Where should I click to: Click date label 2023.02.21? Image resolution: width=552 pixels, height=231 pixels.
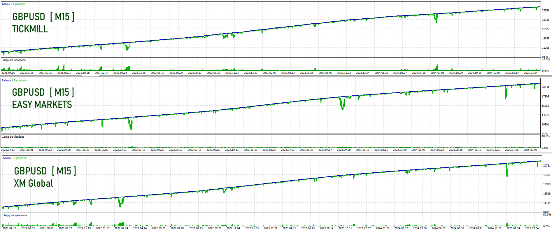click(x=271, y=228)
